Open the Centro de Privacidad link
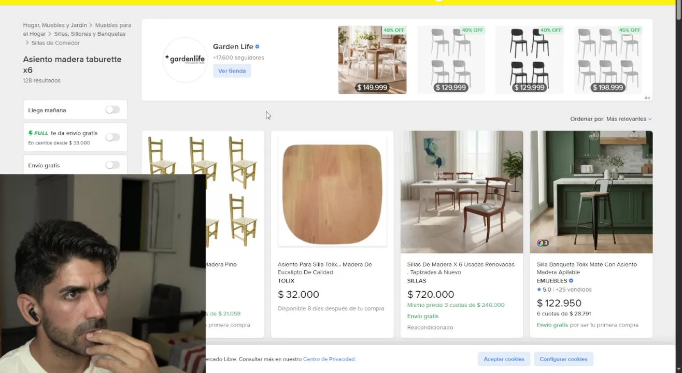Screen dimensions: 682x373 329,359
